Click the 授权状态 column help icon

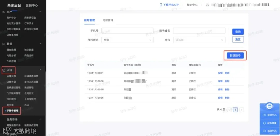tap(200, 65)
